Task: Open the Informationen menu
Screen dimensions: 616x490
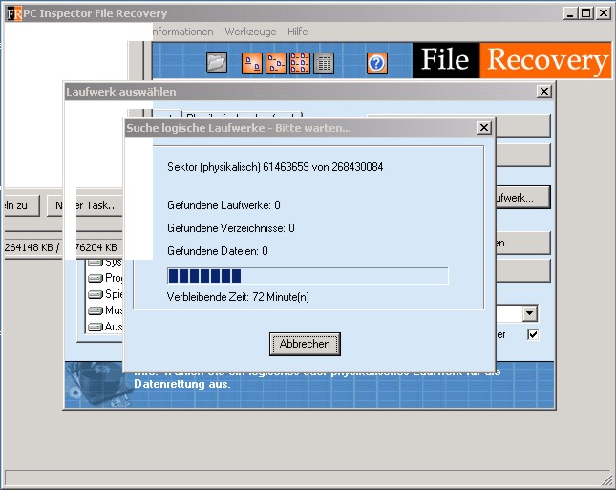Action: click(x=182, y=32)
